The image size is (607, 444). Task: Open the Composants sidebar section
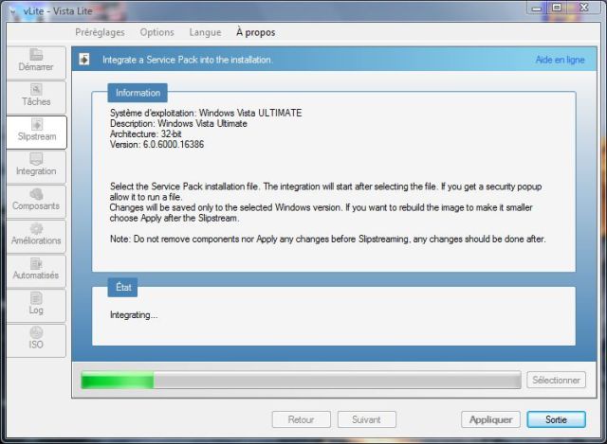[x=36, y=202]
